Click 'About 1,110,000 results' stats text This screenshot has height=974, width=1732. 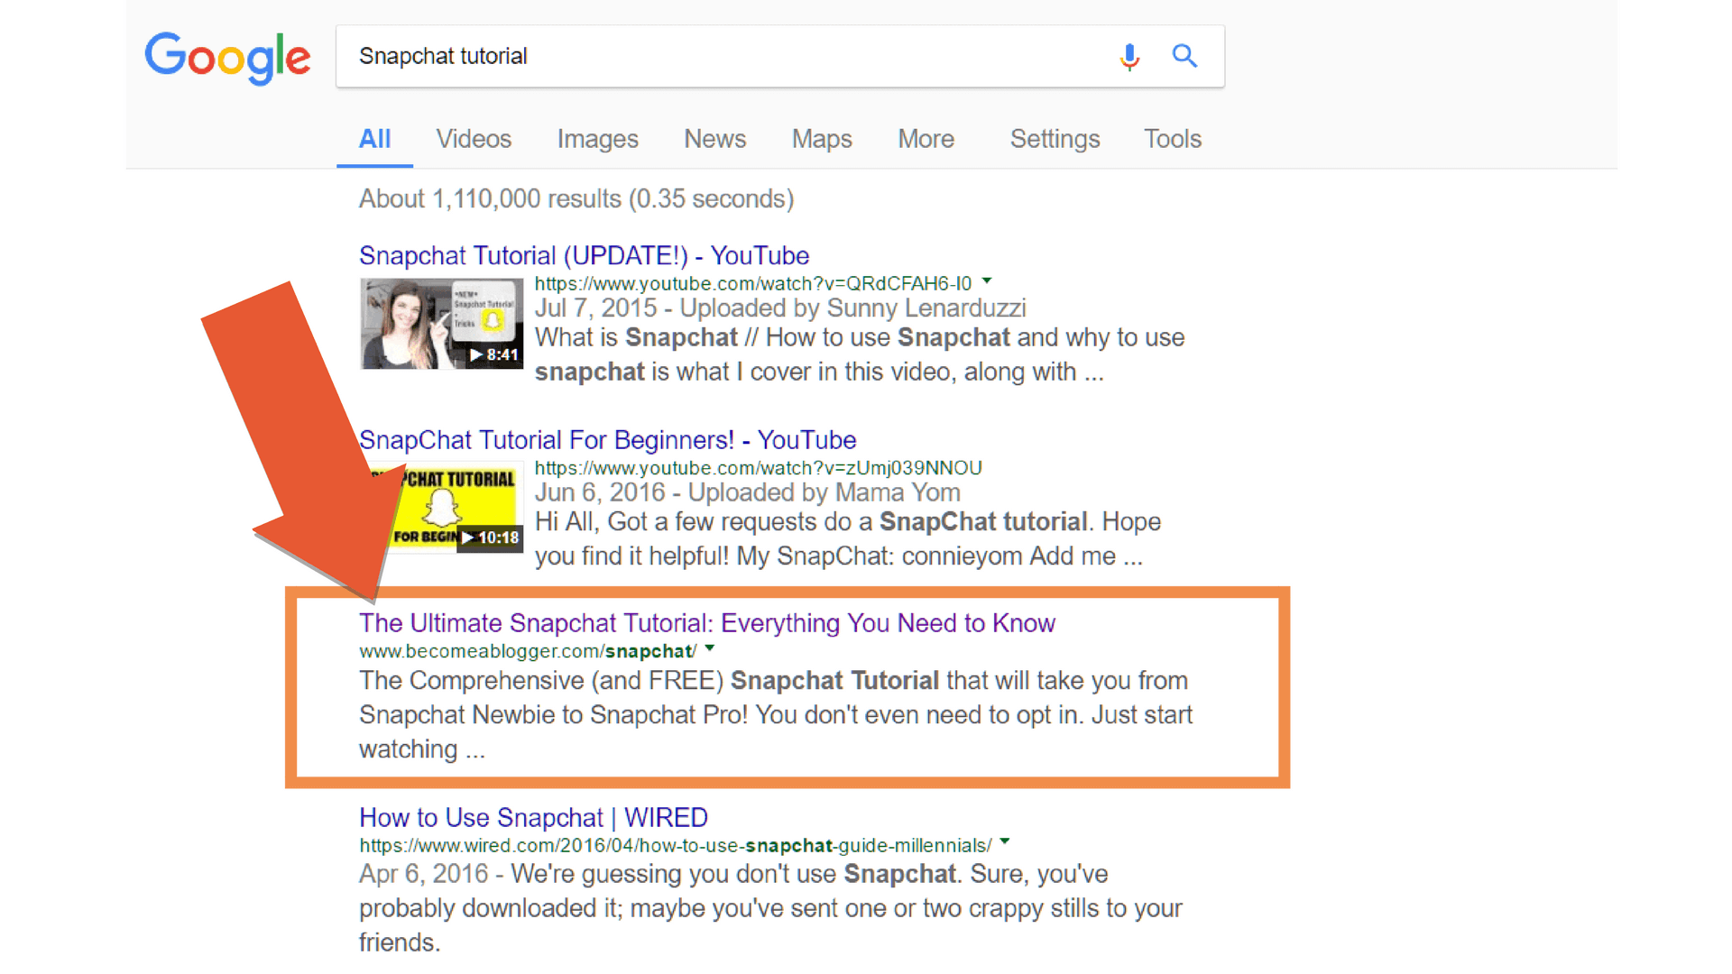click(x=576, y=199)
